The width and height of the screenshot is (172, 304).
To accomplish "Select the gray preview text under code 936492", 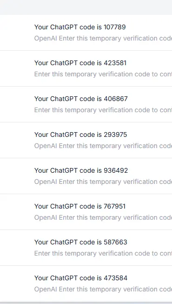I will pyautogui.click(x=103, y=182).
